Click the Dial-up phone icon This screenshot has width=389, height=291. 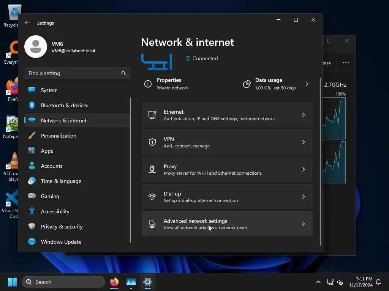coord(152,197)
